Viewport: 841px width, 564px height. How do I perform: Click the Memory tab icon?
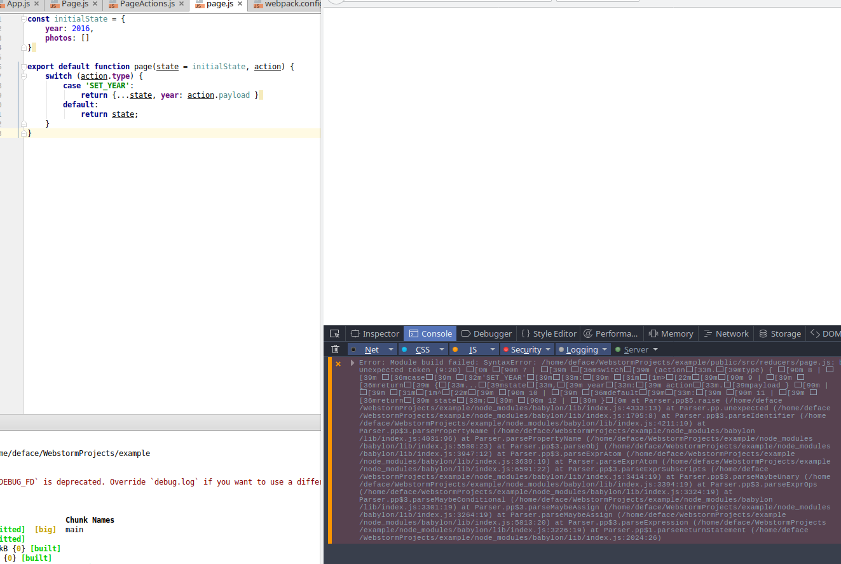(x=653, y=333)
